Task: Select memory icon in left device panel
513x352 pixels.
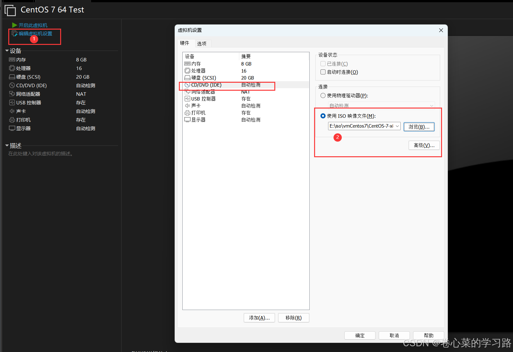Action: click(x=12, y=60)
